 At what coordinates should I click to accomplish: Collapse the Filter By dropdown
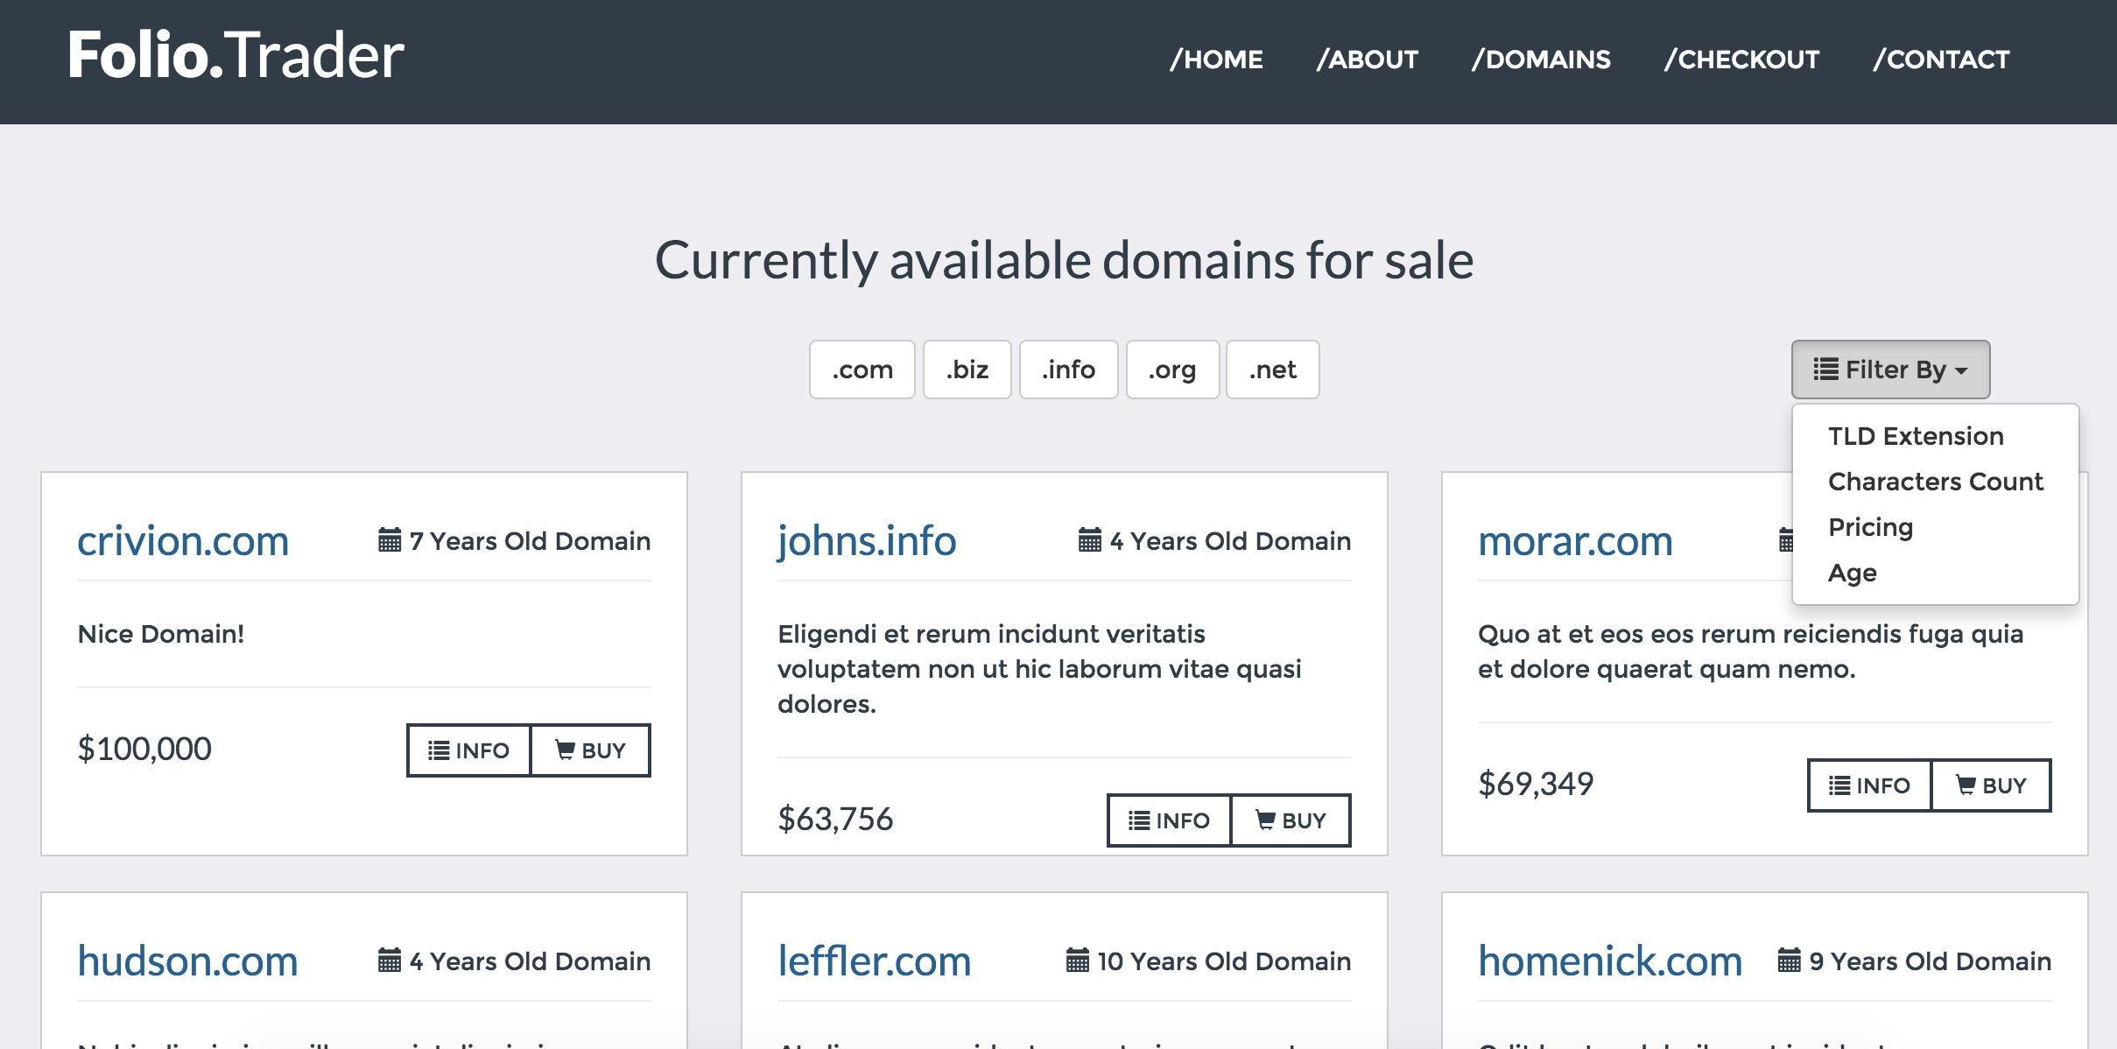[x=1890, y=370]
